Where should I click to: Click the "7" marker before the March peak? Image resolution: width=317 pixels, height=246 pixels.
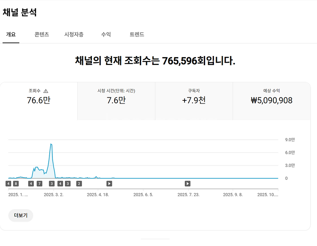(40, 184)
